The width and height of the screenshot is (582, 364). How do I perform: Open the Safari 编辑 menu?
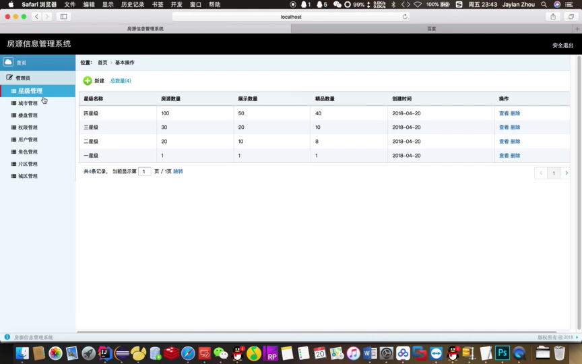click(89, 5)
